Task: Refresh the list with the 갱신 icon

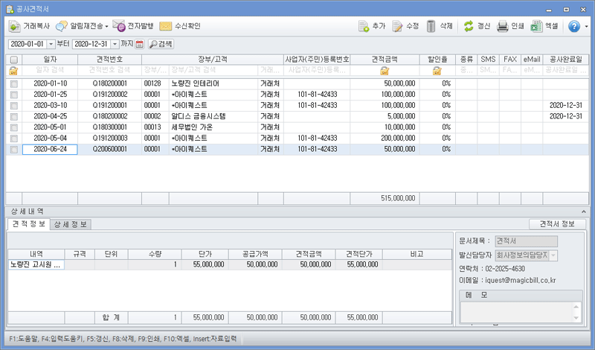Action: tap(469, 26)
